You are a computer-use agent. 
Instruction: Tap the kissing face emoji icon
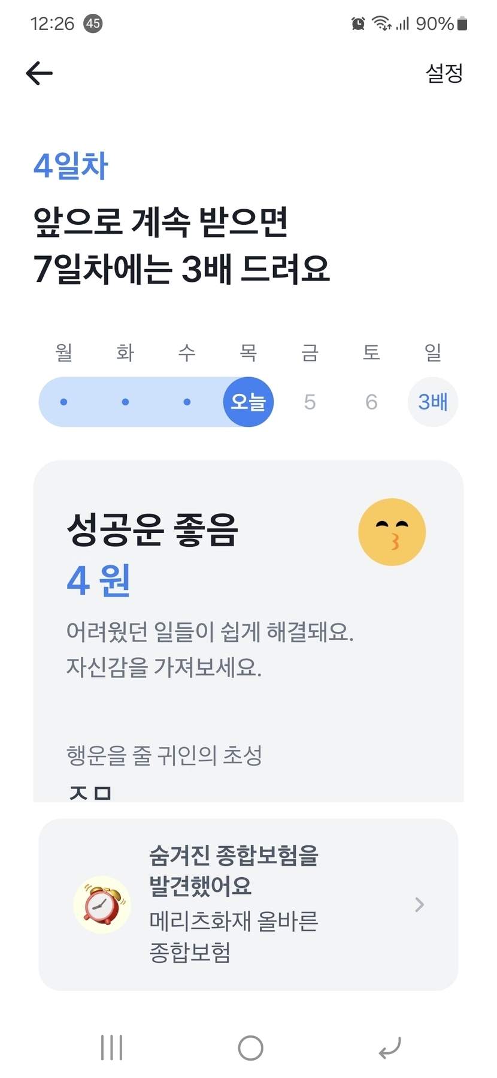[x=392, y=532]
